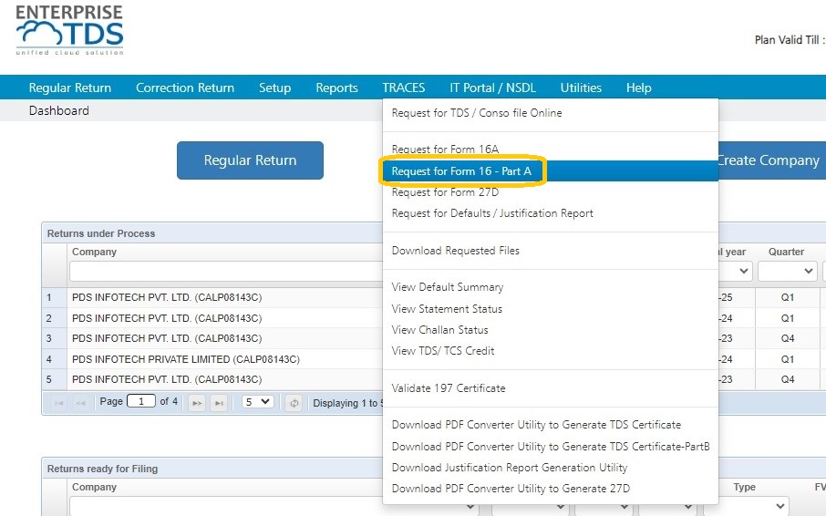
Task: Click the Enterprise TDS logo
Action: [x=69, y=30]
